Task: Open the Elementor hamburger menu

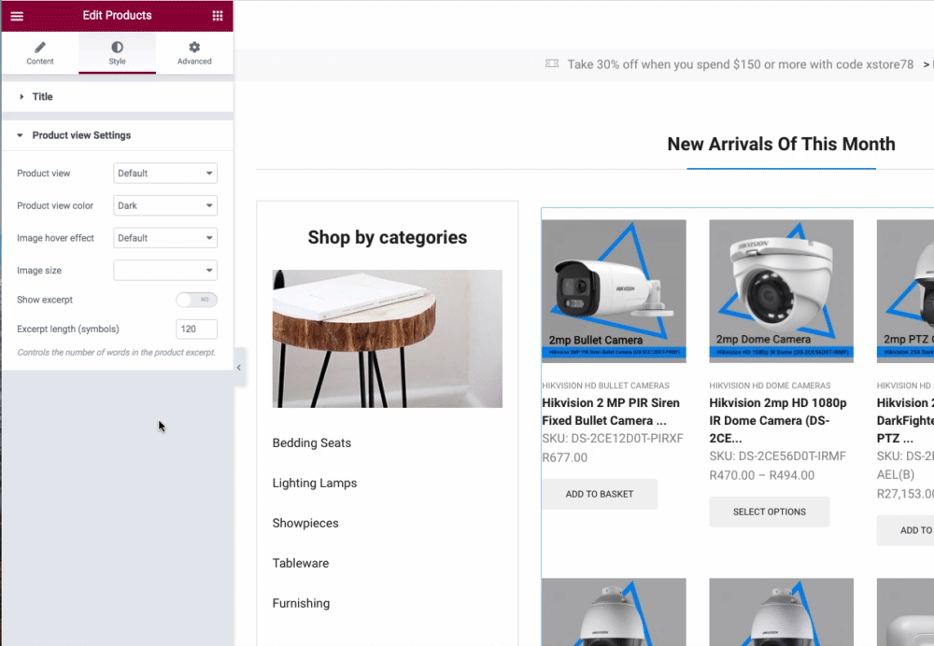Action: (17, 16)
